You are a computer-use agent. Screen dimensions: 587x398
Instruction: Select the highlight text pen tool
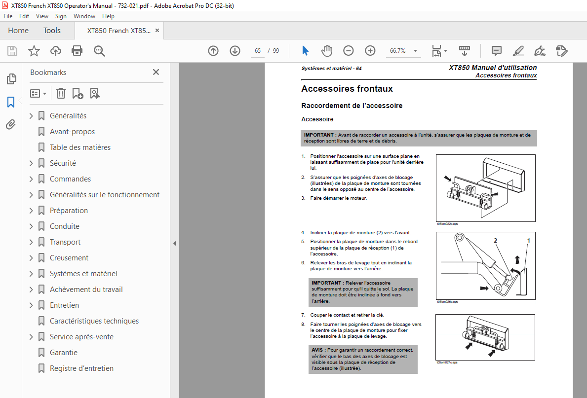[x=518, y=51]
